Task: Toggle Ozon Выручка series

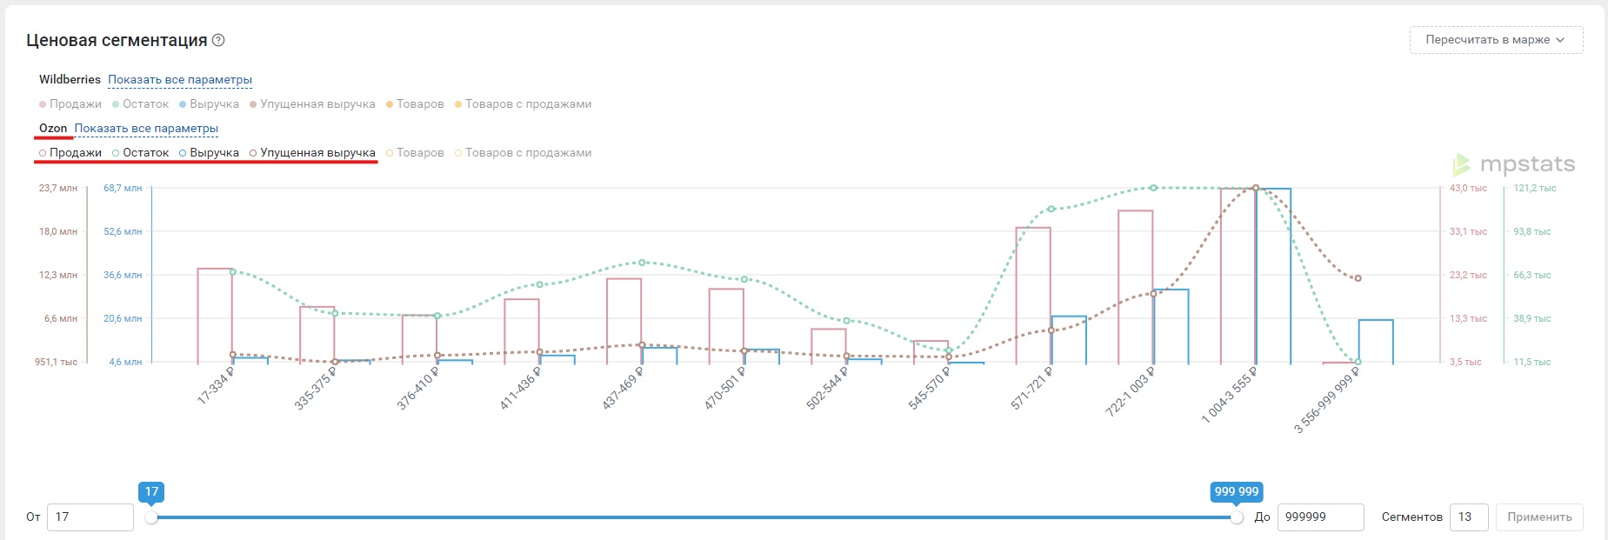Action: pos(209,152)
